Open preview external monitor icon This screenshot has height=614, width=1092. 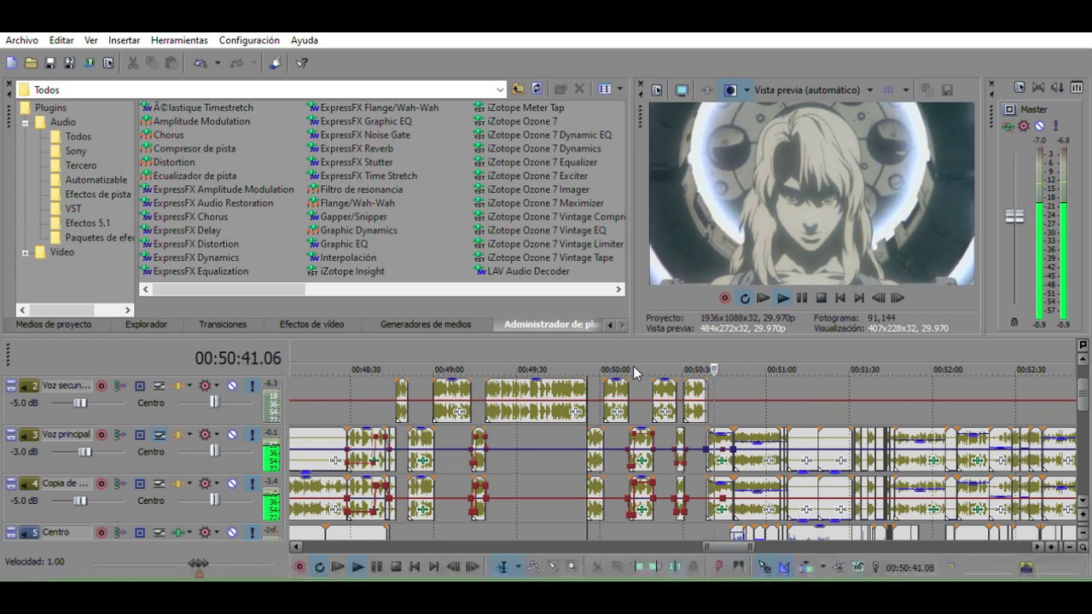coord(682,90)
